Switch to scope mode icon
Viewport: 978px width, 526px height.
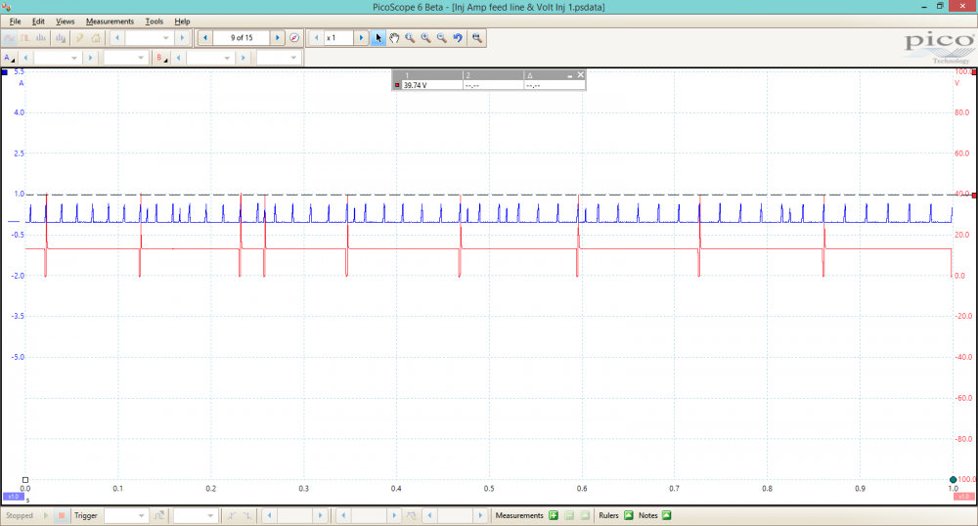pyautogui.click(x=9, y=38)
